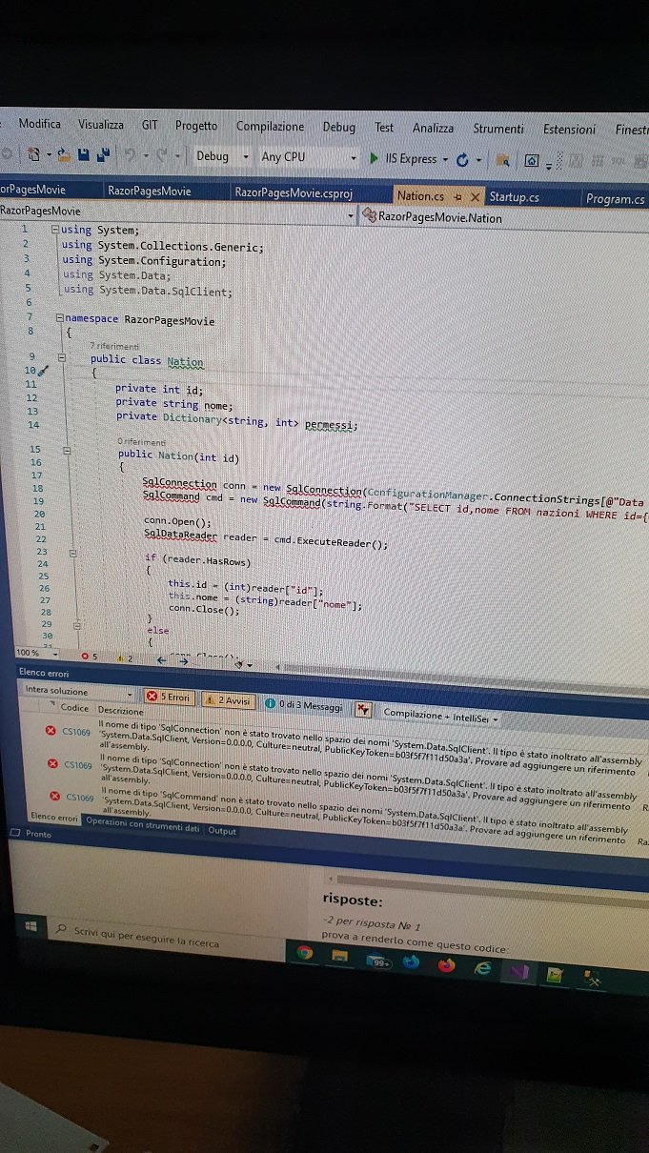Click the editor warning count indicator showing 2
This screenshot has height=1153, width=649.
(124, 657)
